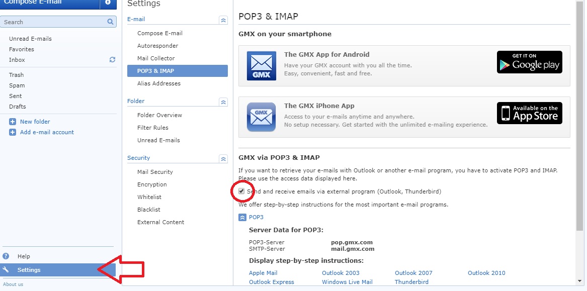The width and height of the screenshot is (587, 291).
Task: Open Encryption settings
Action: [152, 184]
